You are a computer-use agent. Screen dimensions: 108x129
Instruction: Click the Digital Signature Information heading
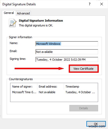[41, 21]
